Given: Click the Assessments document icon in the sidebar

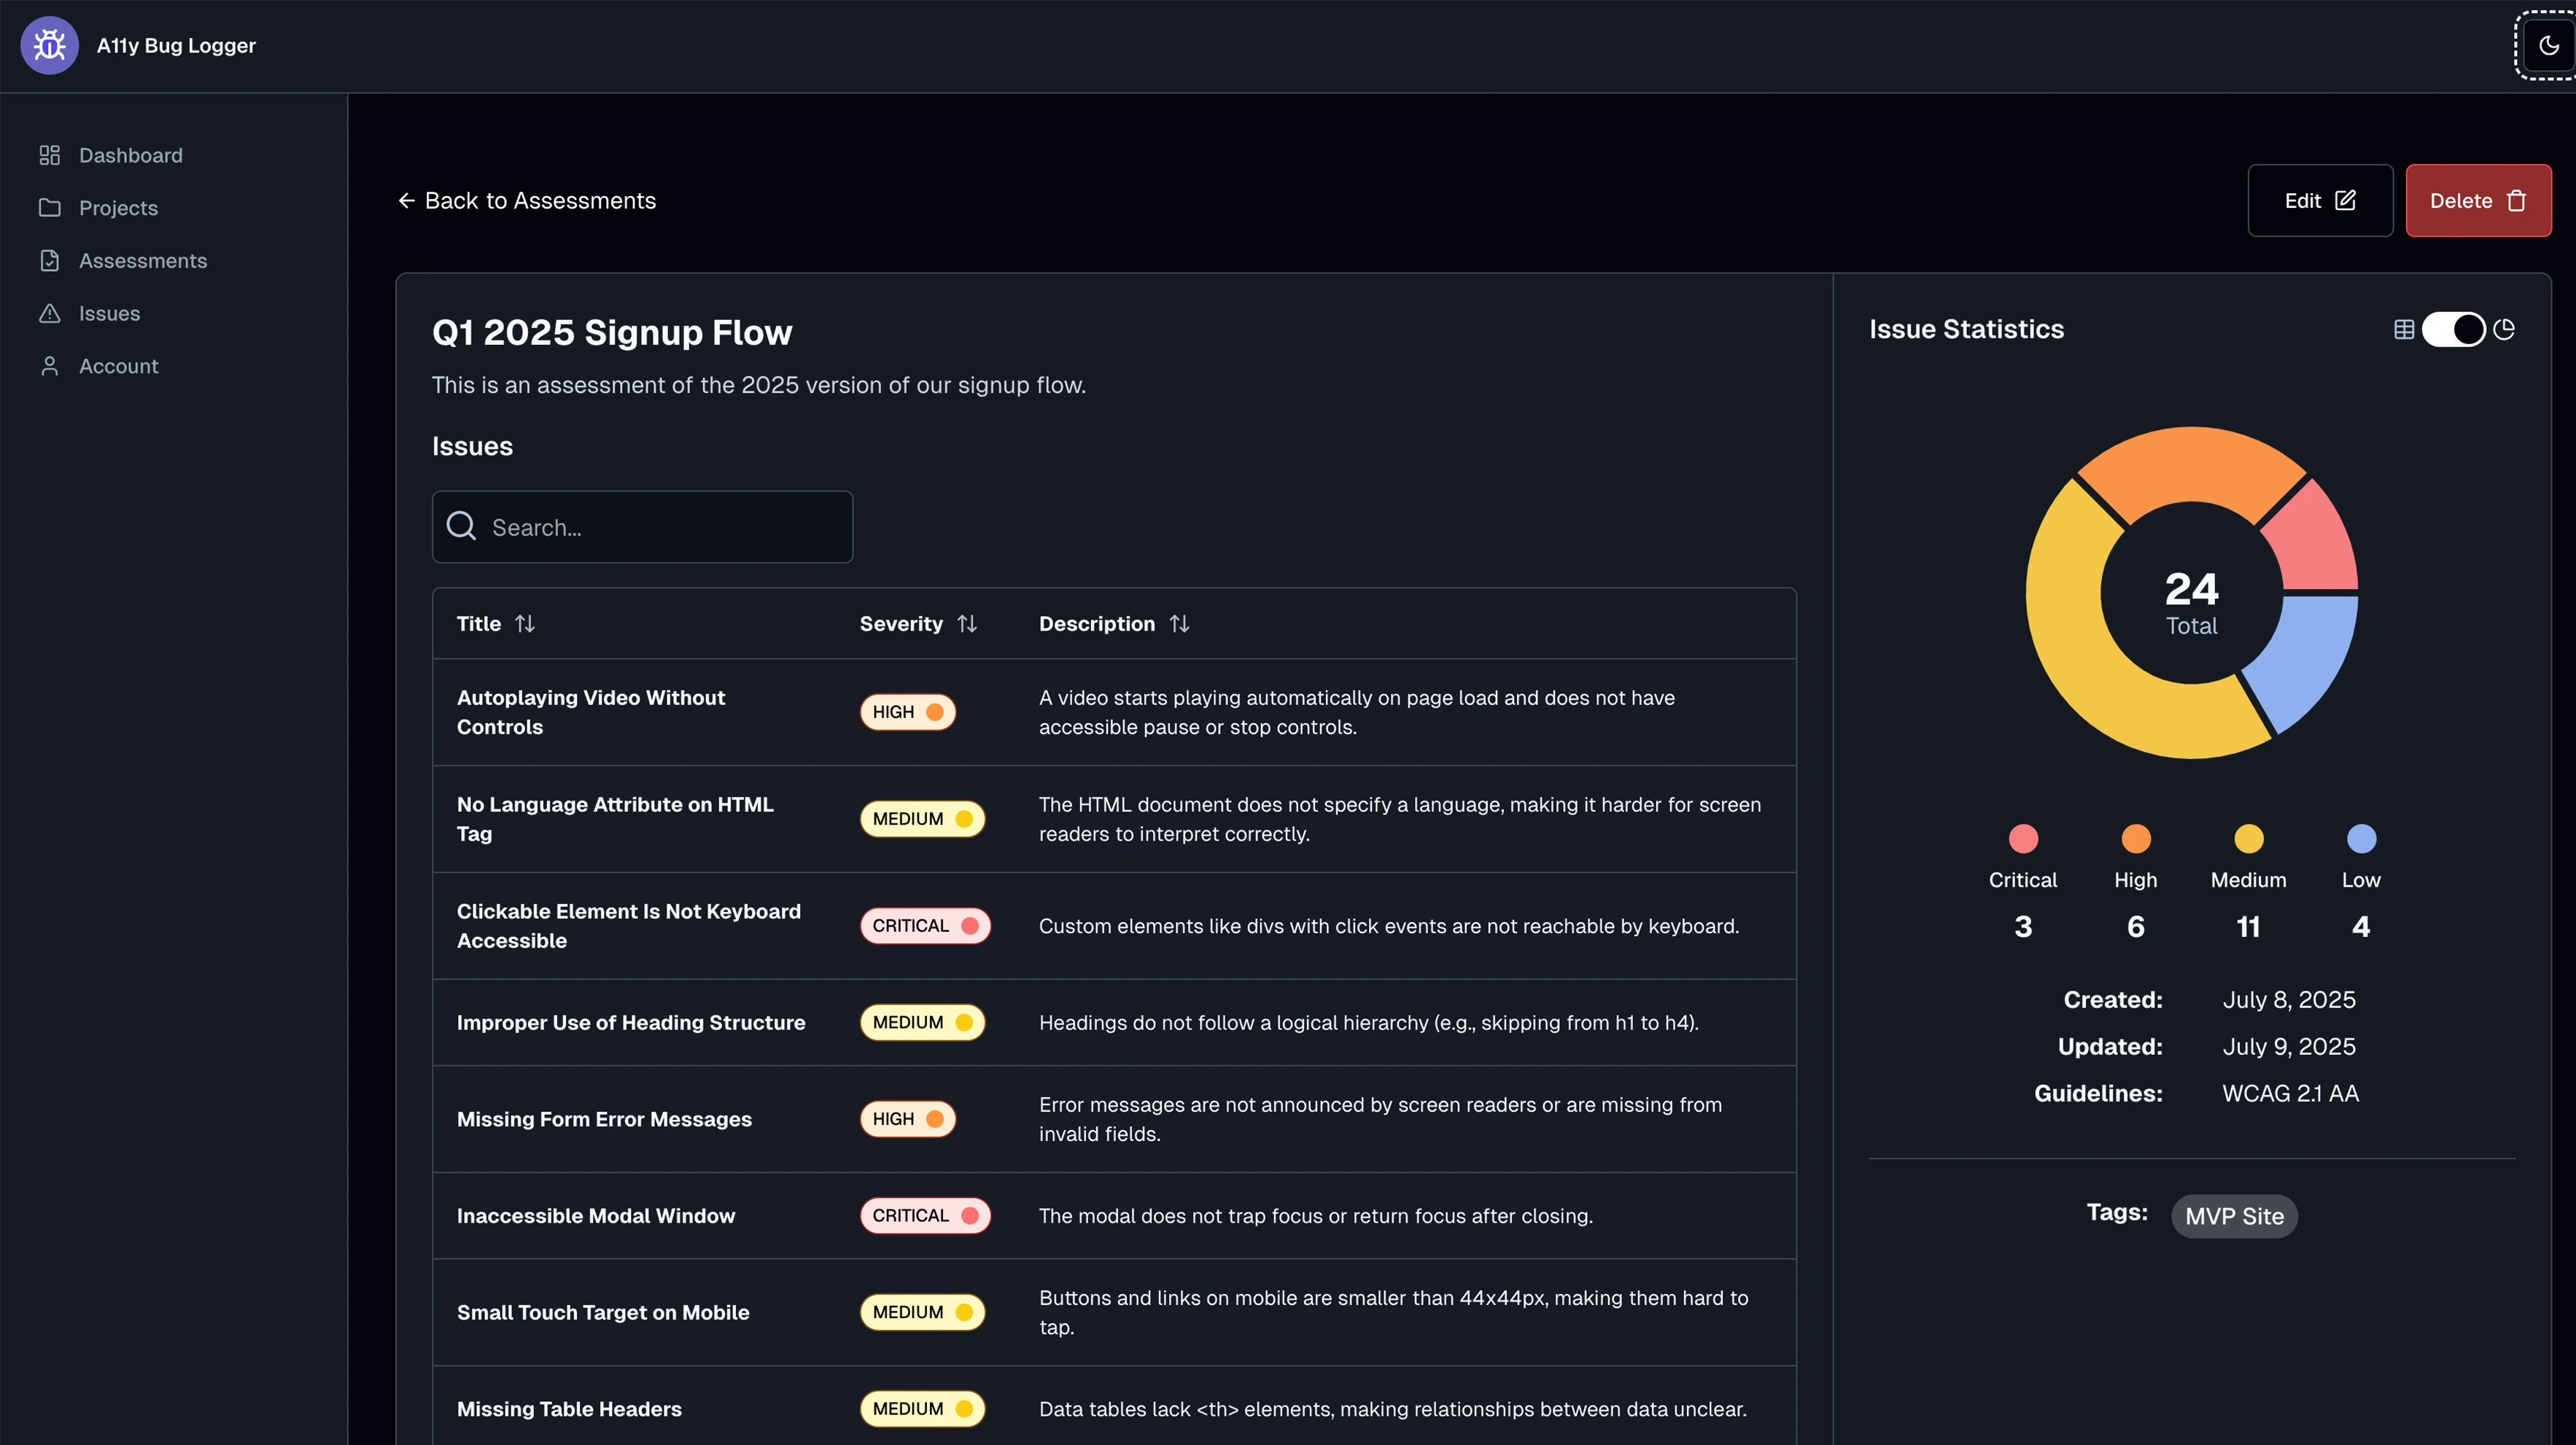Looking at the screenshot, I should tap(49, 261).
